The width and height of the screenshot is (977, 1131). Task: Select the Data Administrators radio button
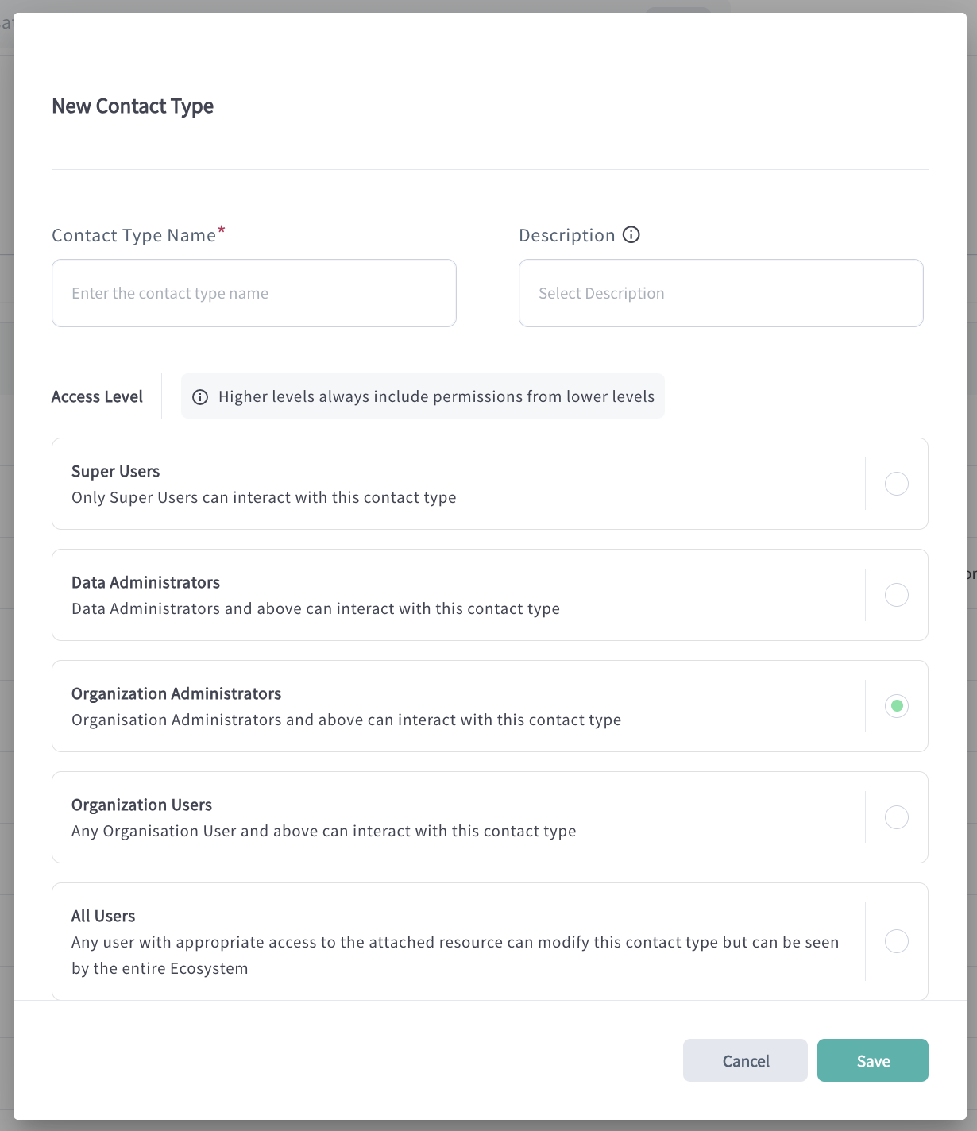tap(897, 595)
